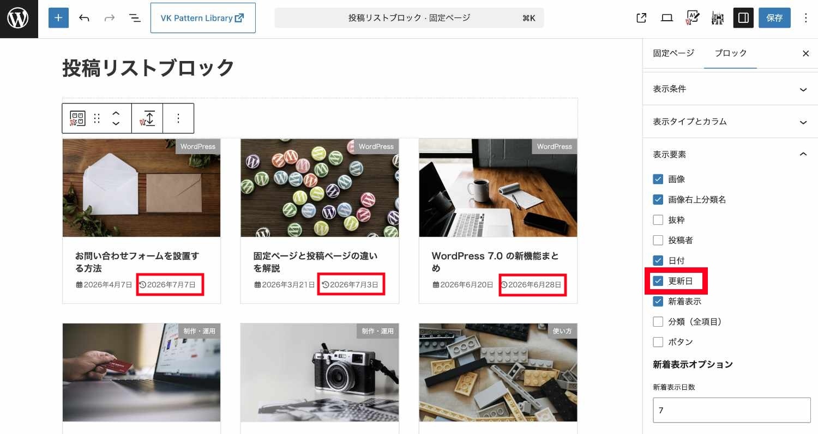Select the credit card laptop thumbnail
The image size is (818, 434).
142,372
